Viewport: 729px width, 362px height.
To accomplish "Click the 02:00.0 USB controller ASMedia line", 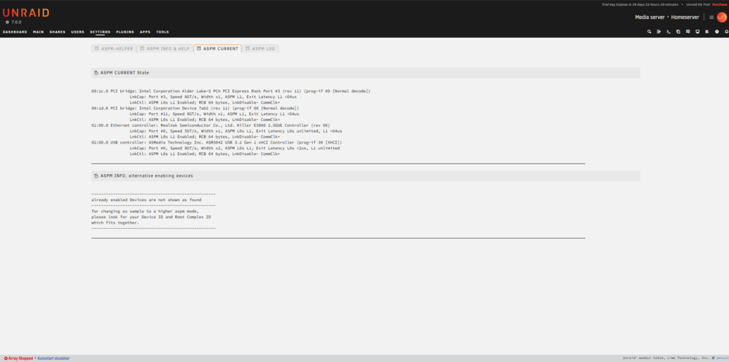I will coord(217,143).
